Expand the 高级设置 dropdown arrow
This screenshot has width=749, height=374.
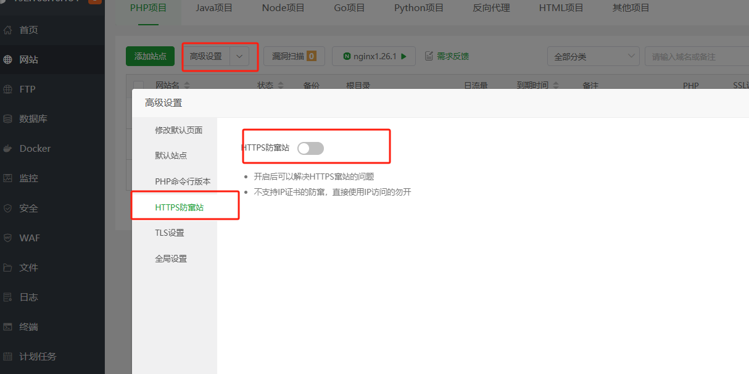pos(239,56)
